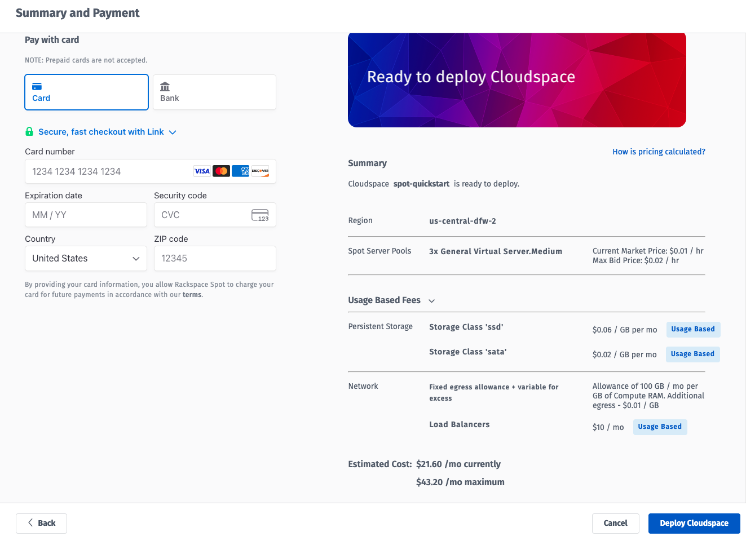Click the Discover card logo

(x=260, y=171)
